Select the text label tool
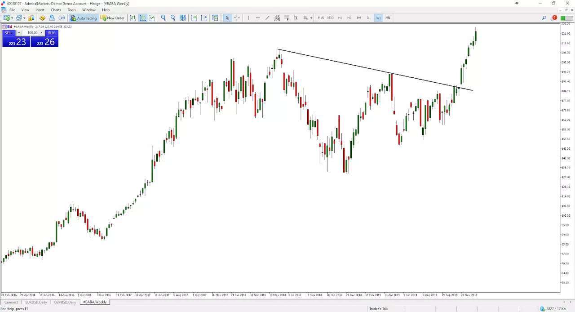This screenshot has width=575, height=312. (296, 18)
